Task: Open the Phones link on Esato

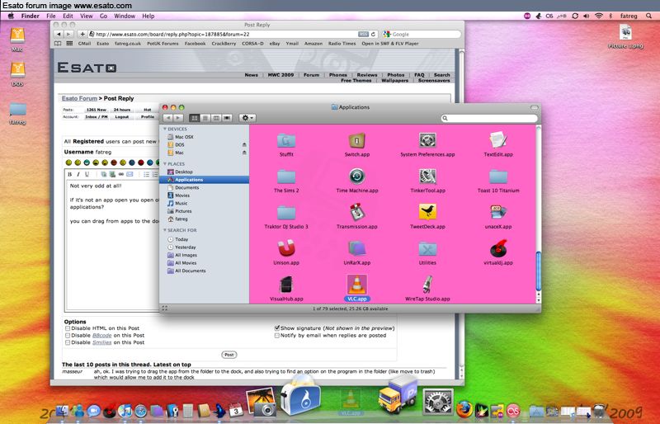Action: (x=338, y=74)
